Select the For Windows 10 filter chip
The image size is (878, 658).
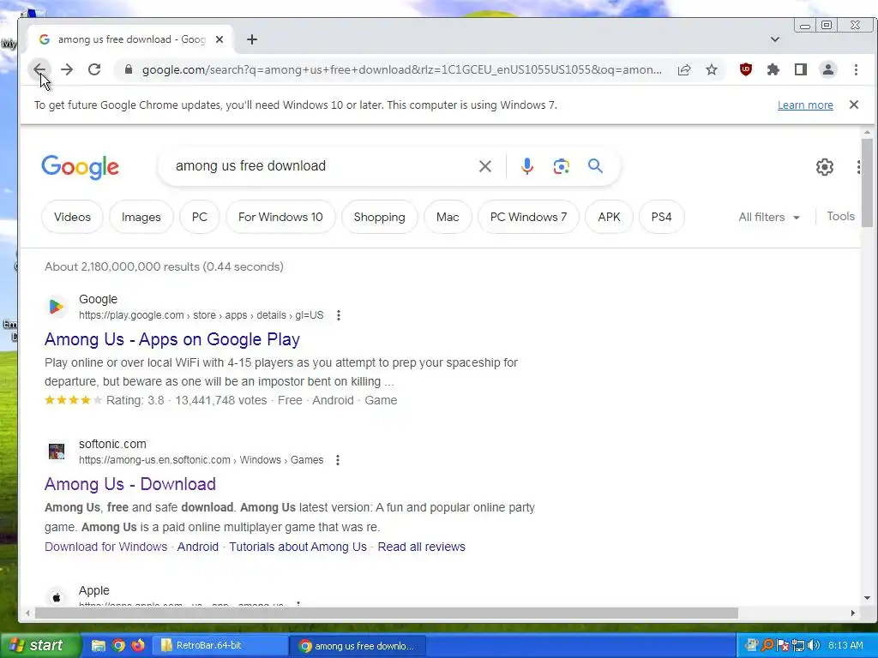(280, 217)
